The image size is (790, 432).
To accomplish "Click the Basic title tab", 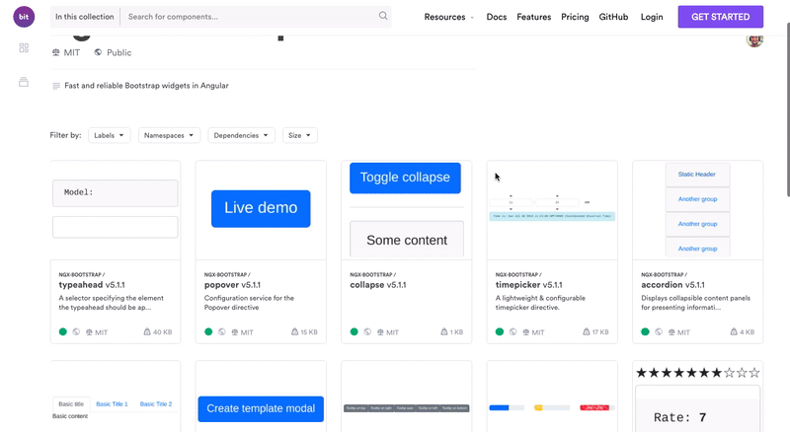I will pos(71,403).
